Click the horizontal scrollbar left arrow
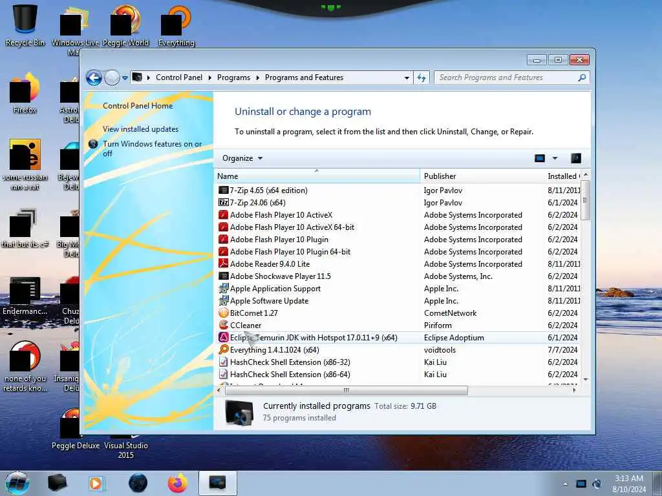The height and width of the screenshot is (496, 662). [x=219, y=391]
